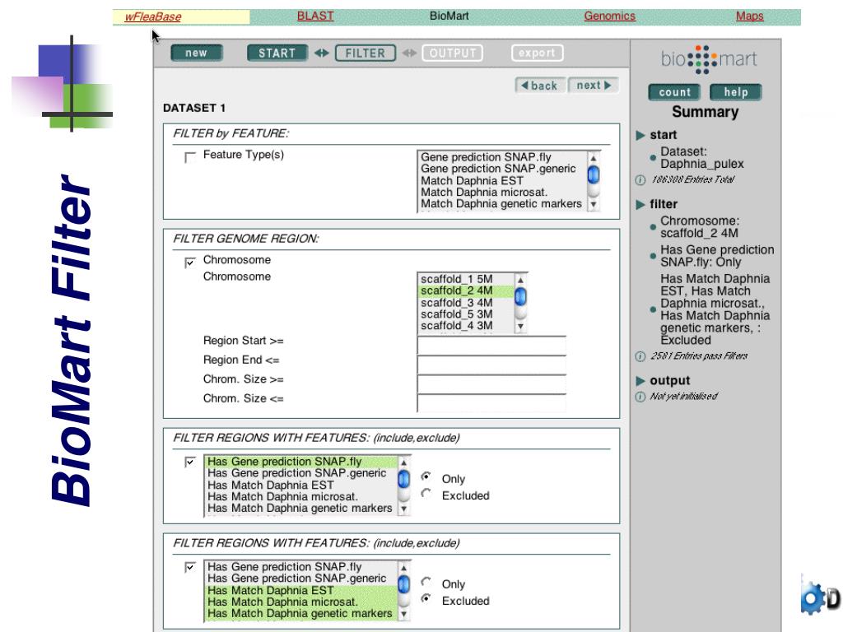The width and height of the screenshot is (843, 632).
Task: Select Only in the first regions-with-features filter
Action: tap(426, 476)
